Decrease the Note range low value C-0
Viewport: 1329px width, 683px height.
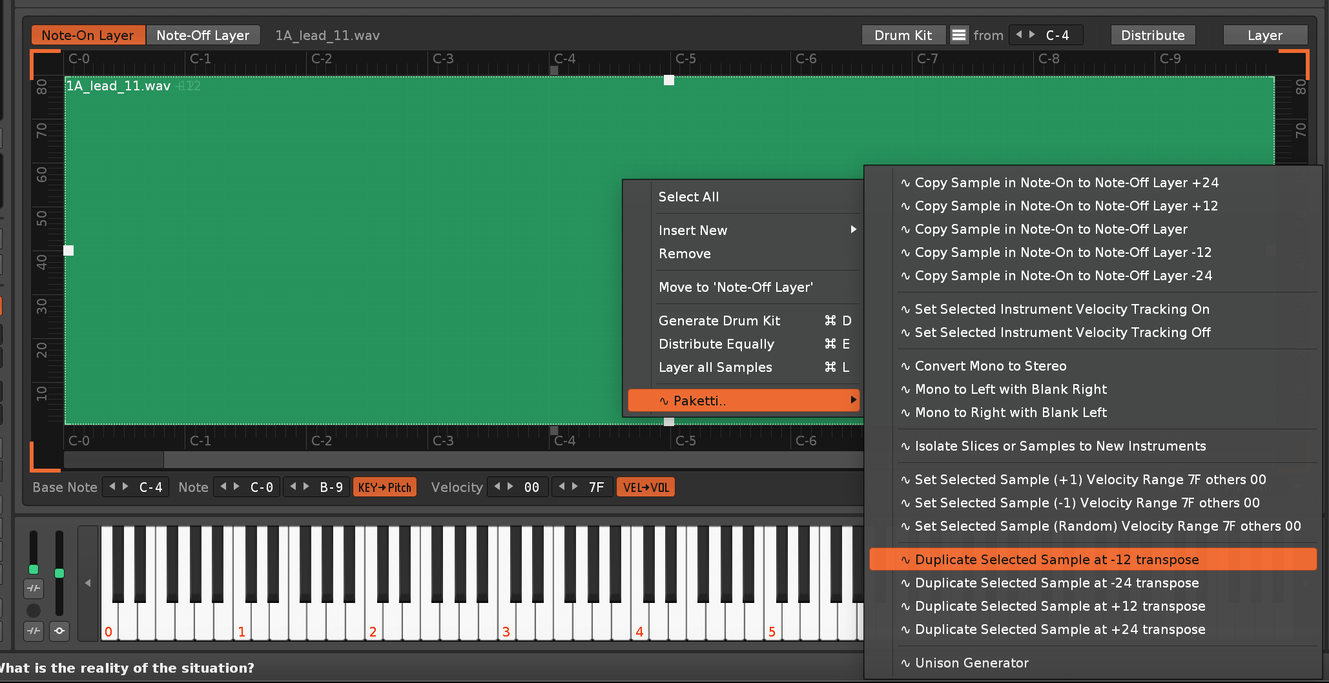(223, 487)
